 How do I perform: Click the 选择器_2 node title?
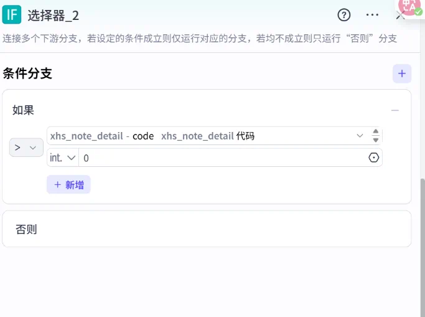[x=53, y=16]
